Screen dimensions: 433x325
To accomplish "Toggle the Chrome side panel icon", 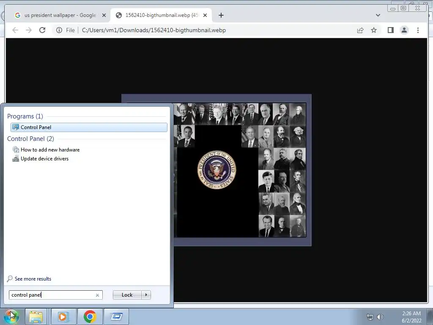I will pyautogui.click(x=390, y=30).
